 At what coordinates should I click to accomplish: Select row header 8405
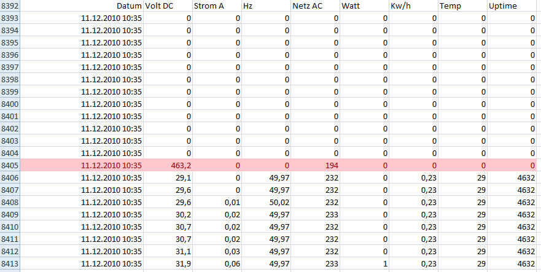point(11,165)
